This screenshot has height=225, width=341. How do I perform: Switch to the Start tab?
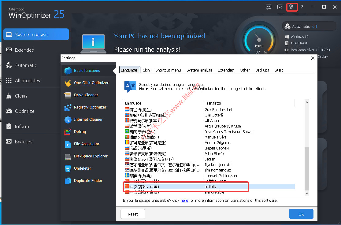click(279, 70)
